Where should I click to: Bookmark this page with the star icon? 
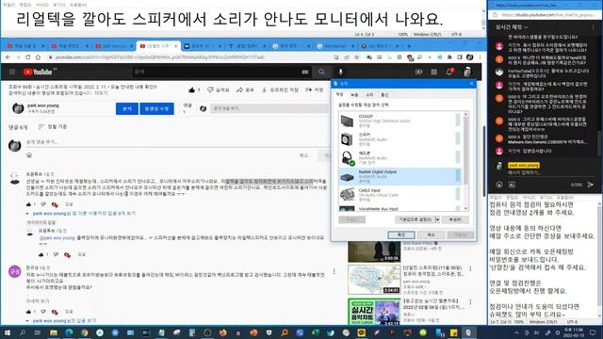(356, 56)
